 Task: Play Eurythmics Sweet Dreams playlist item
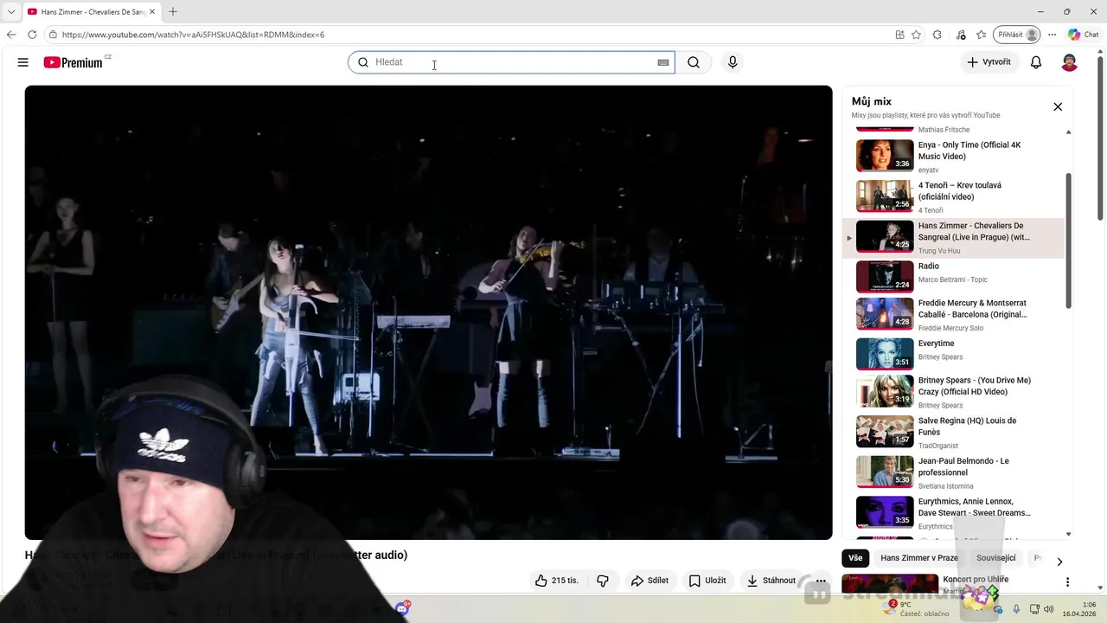[955, 512]
